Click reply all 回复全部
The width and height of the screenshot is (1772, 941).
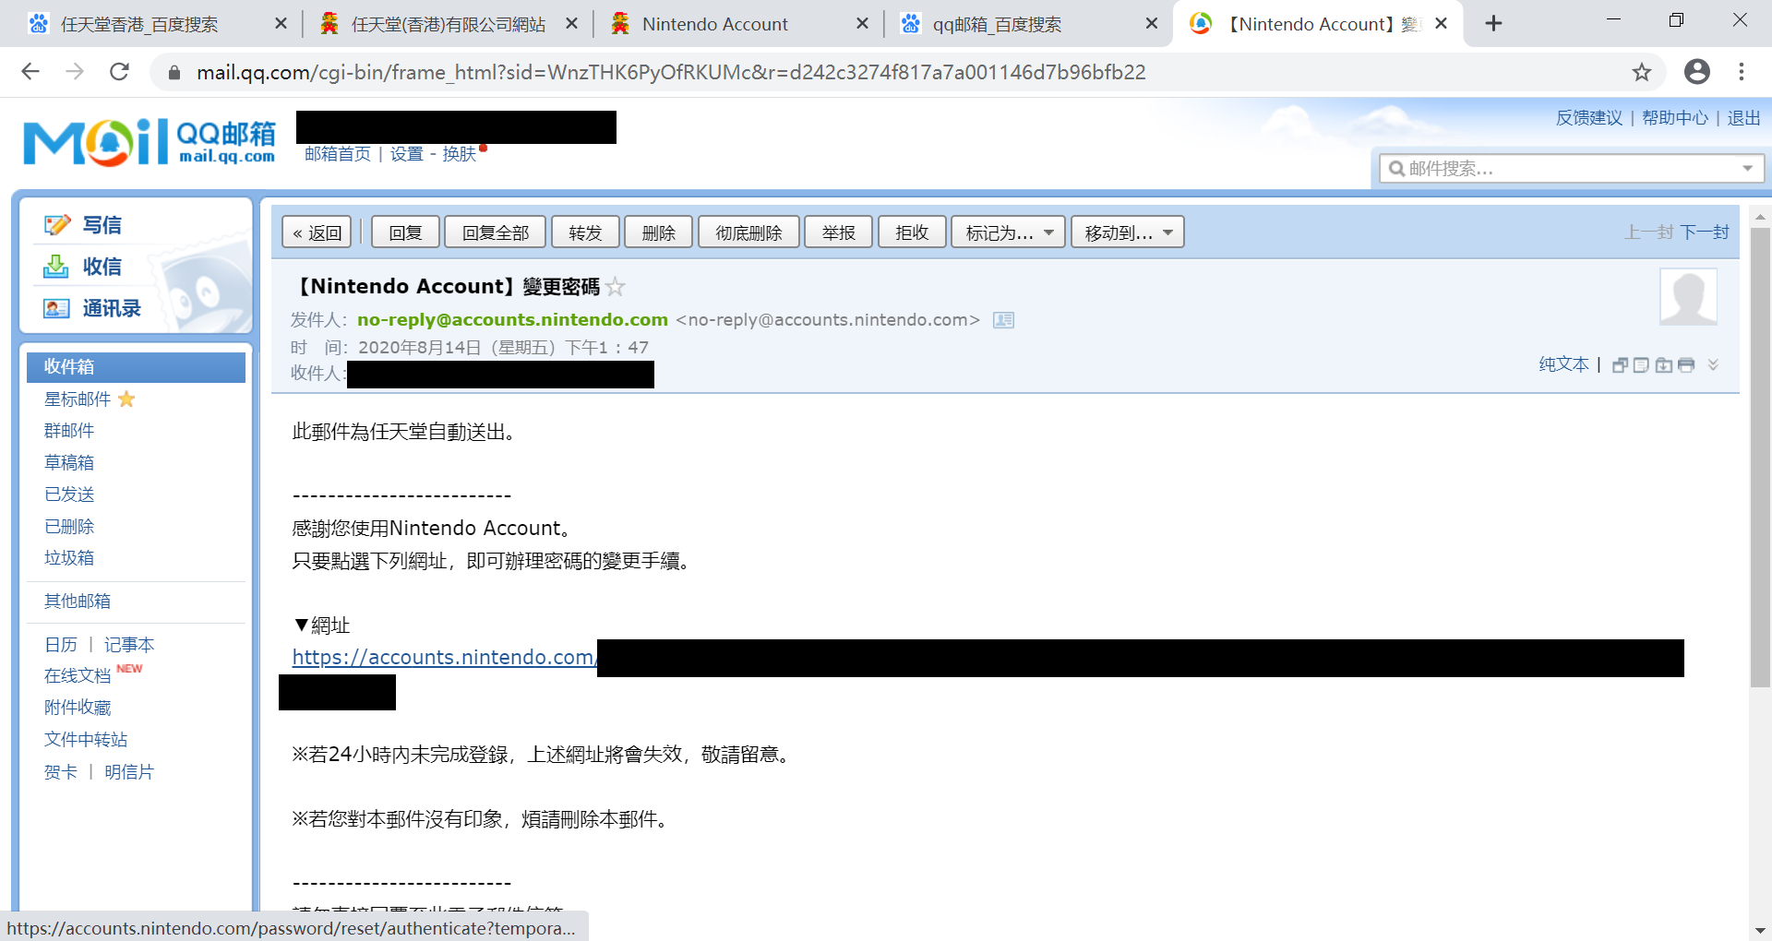point(496,232)
